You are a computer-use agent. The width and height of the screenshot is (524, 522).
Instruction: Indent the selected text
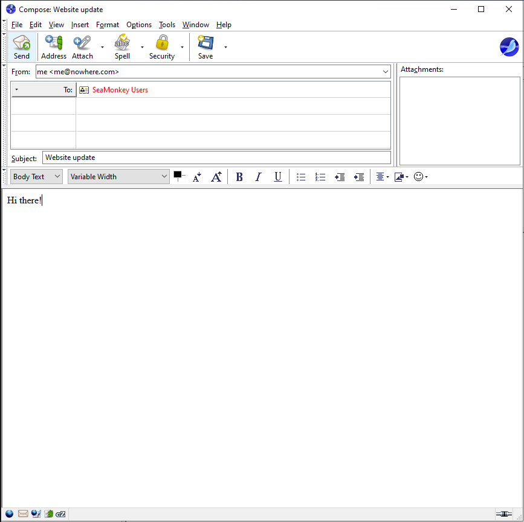click(359, 176)
